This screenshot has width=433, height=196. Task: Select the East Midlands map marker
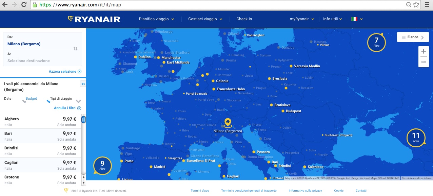click(x=164, y=63)
